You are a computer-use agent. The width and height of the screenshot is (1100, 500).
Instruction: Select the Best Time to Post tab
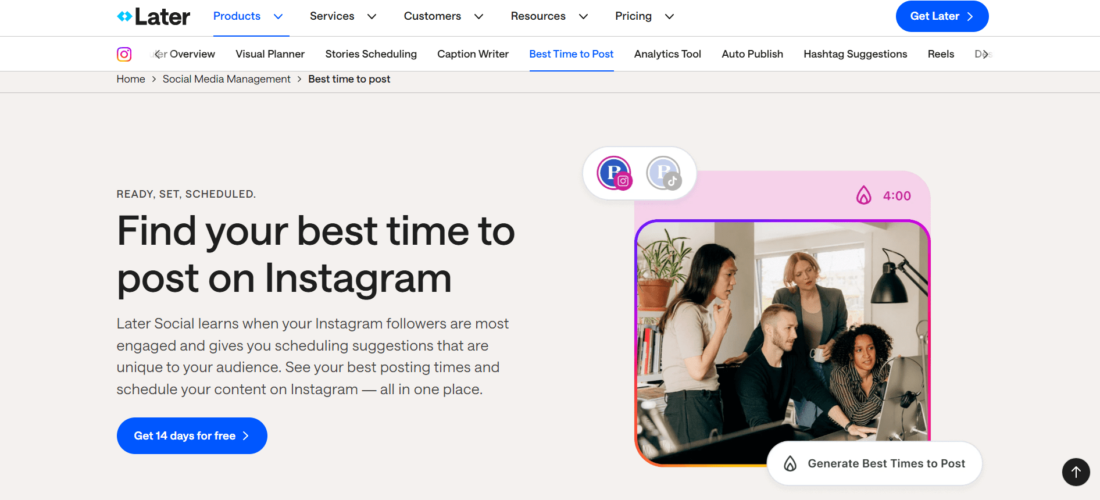(572, 54)
